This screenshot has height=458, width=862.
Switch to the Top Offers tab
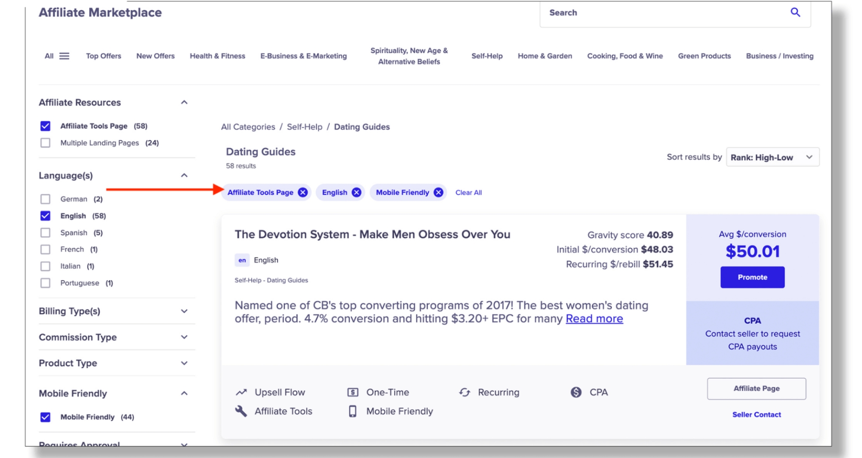tap(104, 56)
